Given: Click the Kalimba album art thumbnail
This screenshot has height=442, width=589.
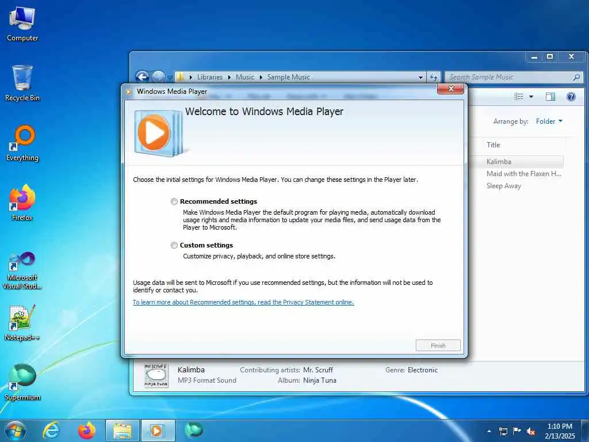Looking at the screenshot, I should (x=156, y=375).
